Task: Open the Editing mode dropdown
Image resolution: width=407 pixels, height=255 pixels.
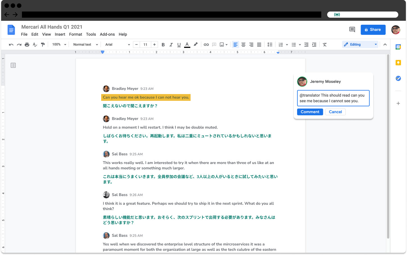Action: 360,44
